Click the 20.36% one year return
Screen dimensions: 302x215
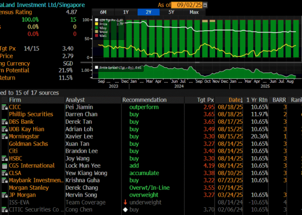pyautogui.click(x=259, y=136)
